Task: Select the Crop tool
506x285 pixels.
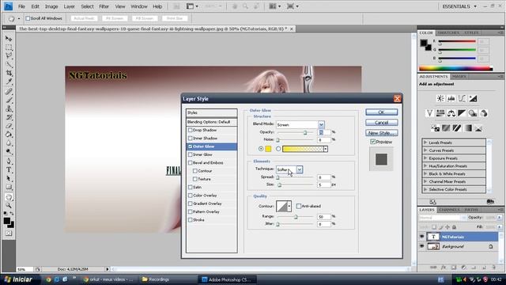Action: (x=9, y=73)
